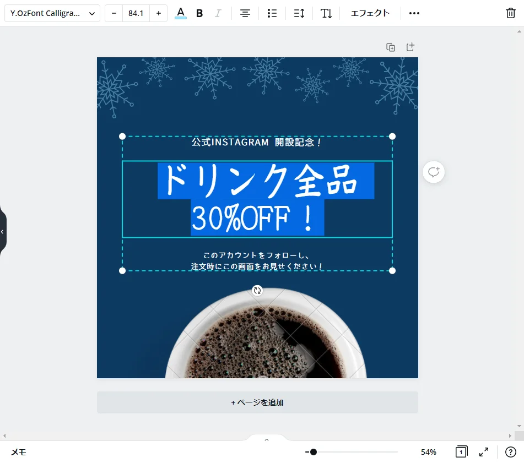This screenshot has height=463, width=524.
Task: Click the vertical scrollbar up arrow
Action: tap(519, 32)
